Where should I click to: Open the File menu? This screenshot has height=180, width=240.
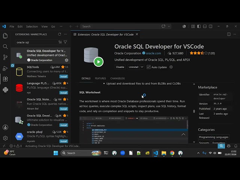click(12, 27)
